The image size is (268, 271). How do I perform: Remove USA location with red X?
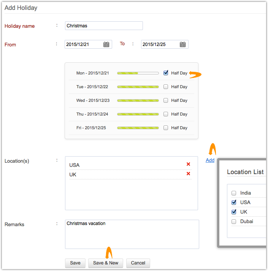(188, 164)
